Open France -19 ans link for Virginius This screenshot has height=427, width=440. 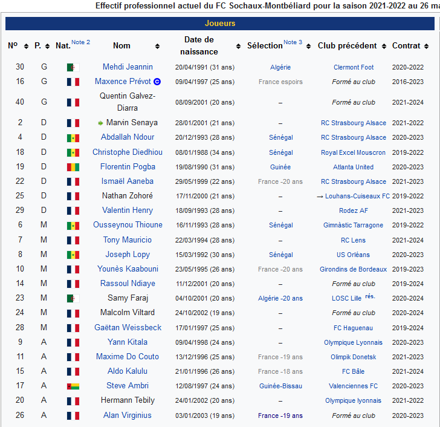(x=280, y=416)
